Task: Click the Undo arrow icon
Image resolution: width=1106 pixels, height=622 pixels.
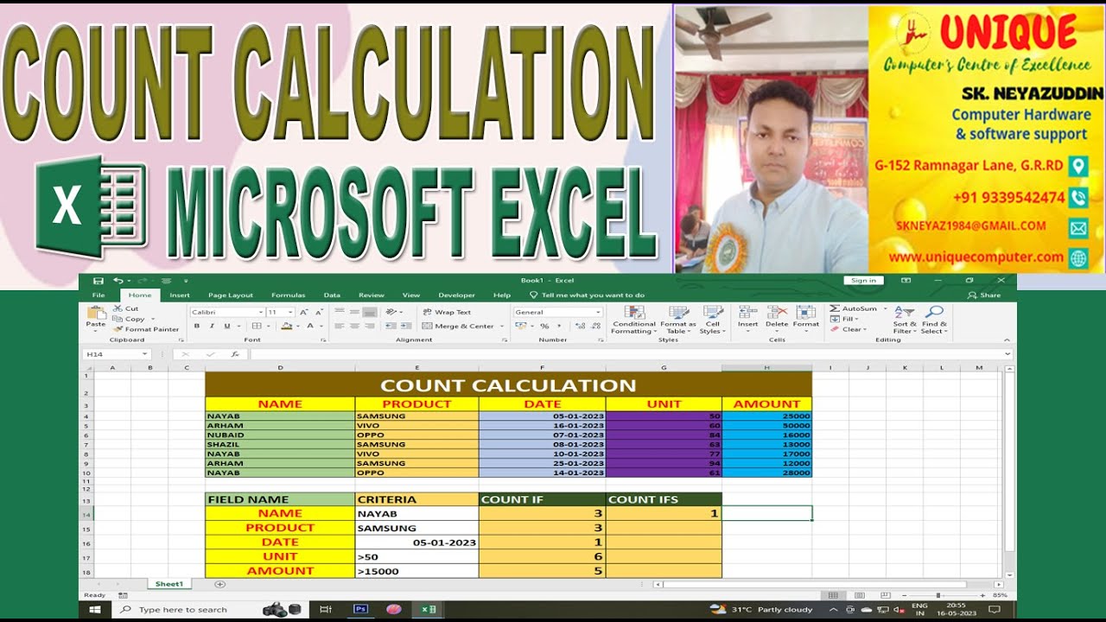Action: (117, 281)
